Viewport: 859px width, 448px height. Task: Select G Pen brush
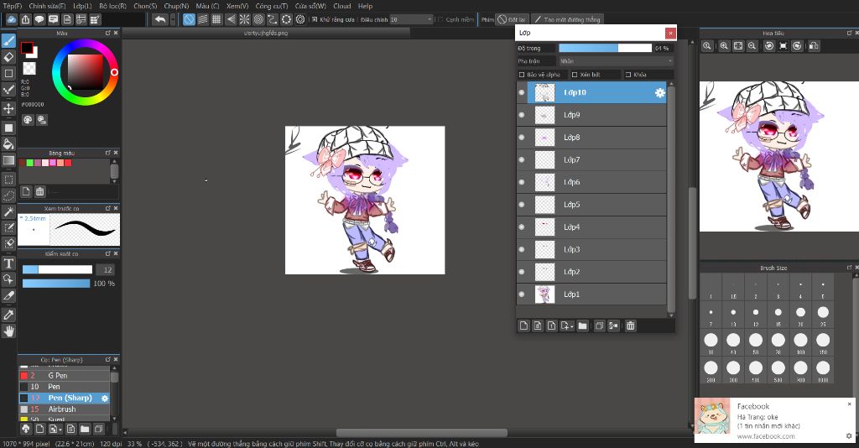tap(64, 376)
